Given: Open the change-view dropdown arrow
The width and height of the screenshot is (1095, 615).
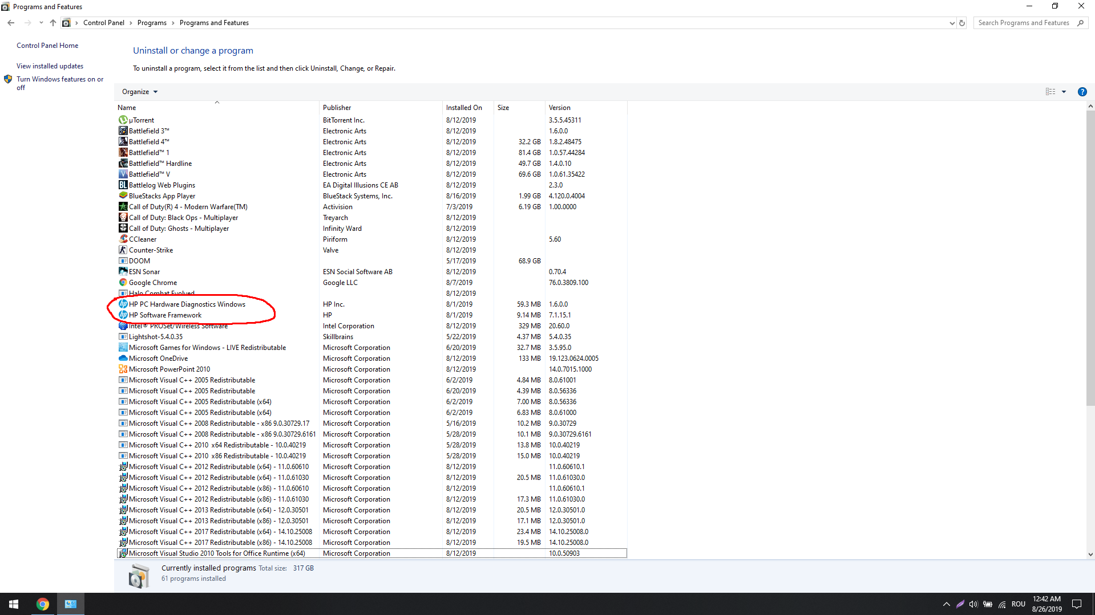Looking at the screenshot, I should [x=1064, y=92].
